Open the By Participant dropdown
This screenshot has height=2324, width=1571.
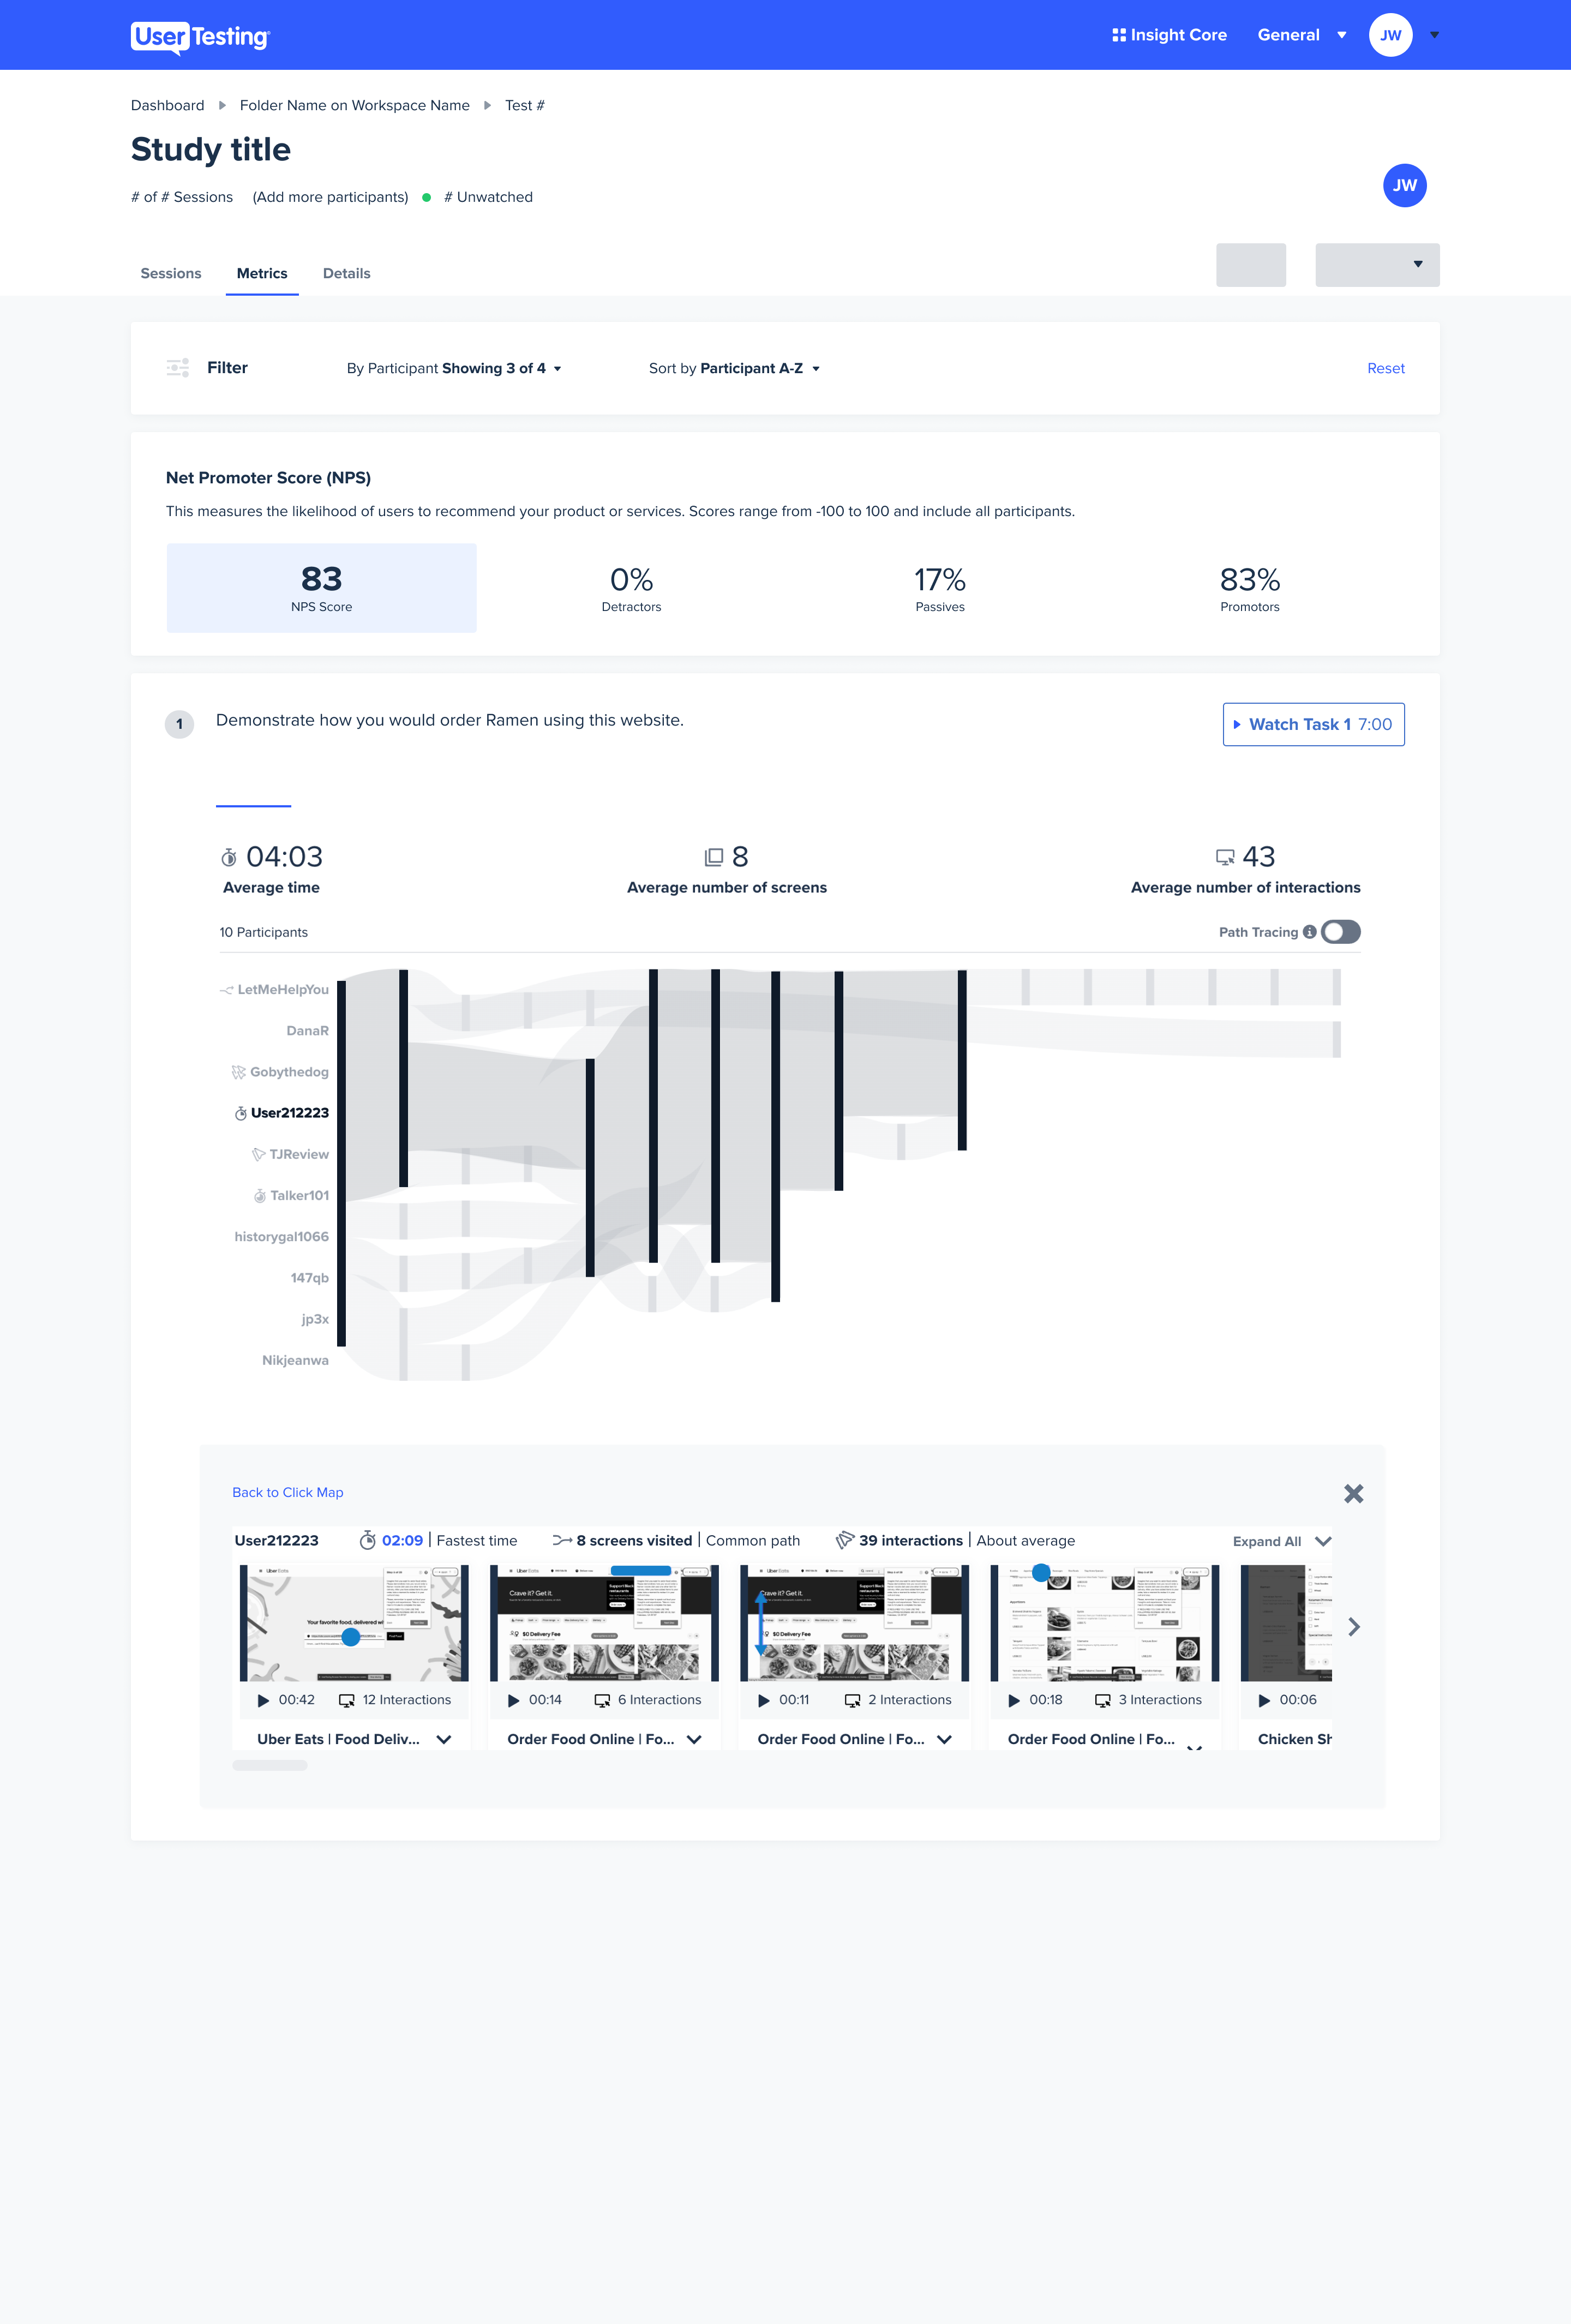coord(454,368)
